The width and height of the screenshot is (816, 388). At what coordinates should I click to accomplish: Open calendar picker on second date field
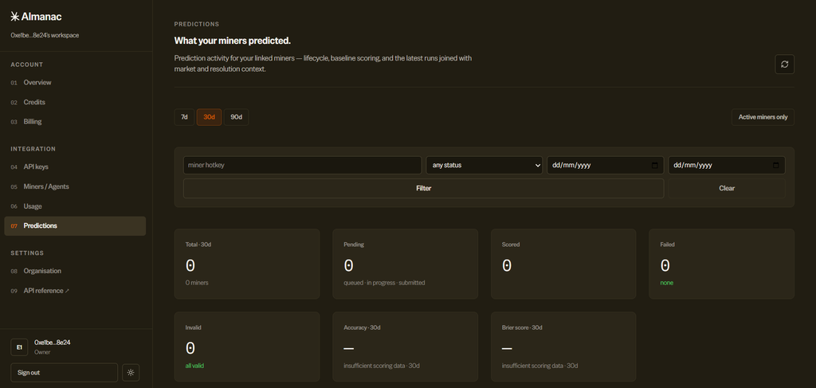point(776,166)
